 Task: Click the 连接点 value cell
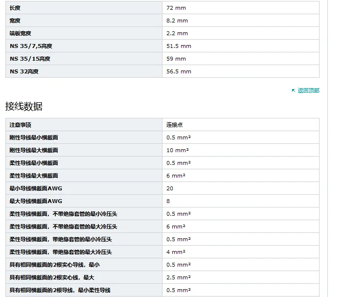coord(241,125)
